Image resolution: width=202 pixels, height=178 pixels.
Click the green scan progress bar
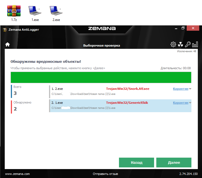pyautogui.click(x=101, y=77)
